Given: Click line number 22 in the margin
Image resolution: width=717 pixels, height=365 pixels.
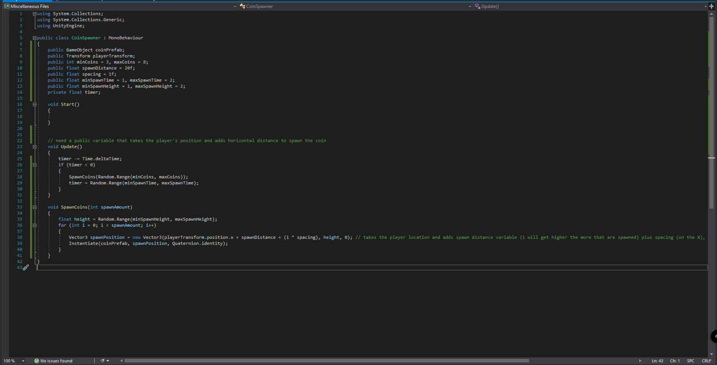Looking at the screenshot, I should click(20, 140).
